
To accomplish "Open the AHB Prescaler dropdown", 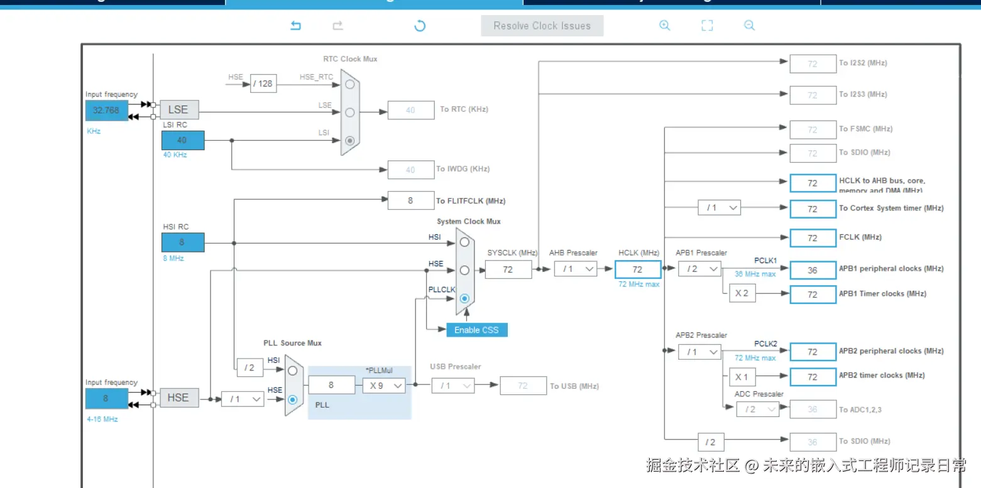I will [x=576, y=269].
